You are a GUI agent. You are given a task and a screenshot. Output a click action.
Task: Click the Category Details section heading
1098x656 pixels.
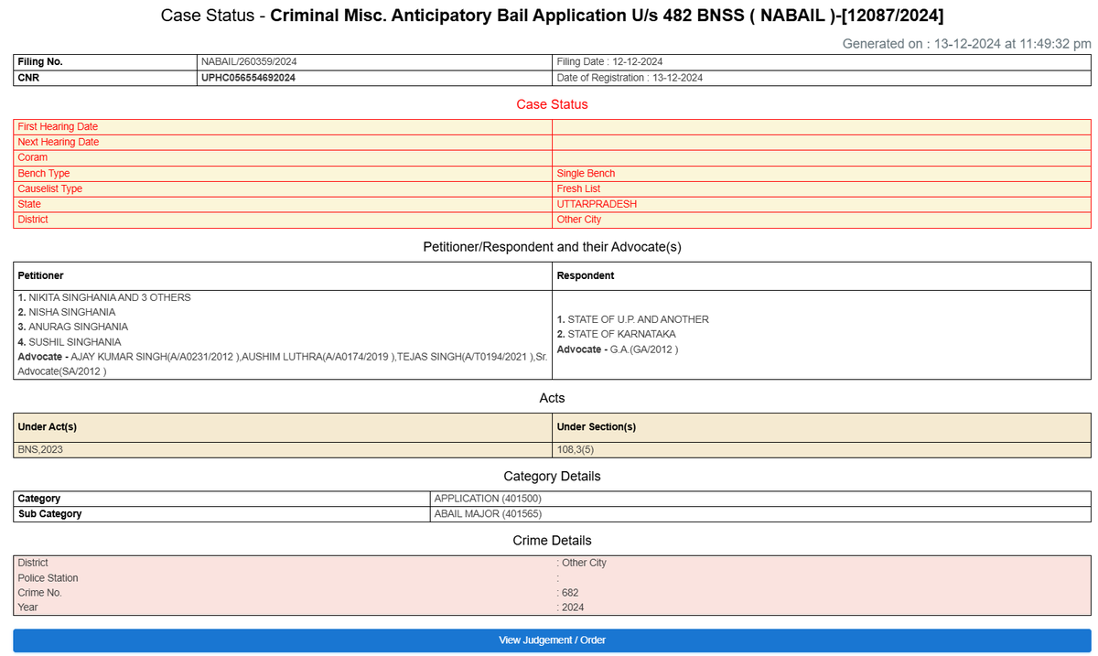pyautogui.click(x=552, y=477)
